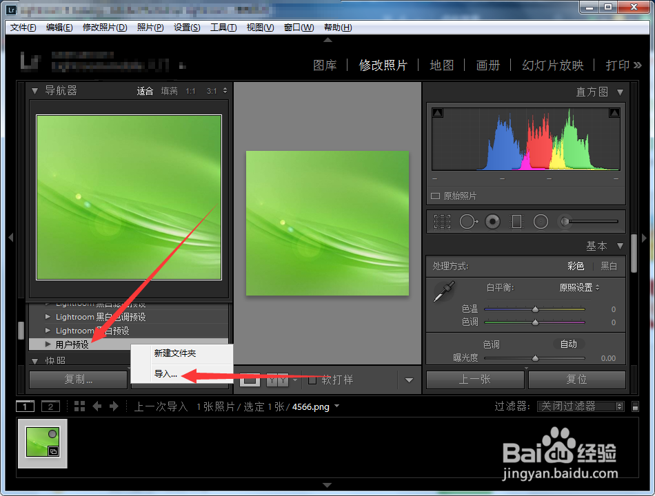This screenshot has height=496, width=655.
Task: Switch to the 地图 module
Action: 441,65
